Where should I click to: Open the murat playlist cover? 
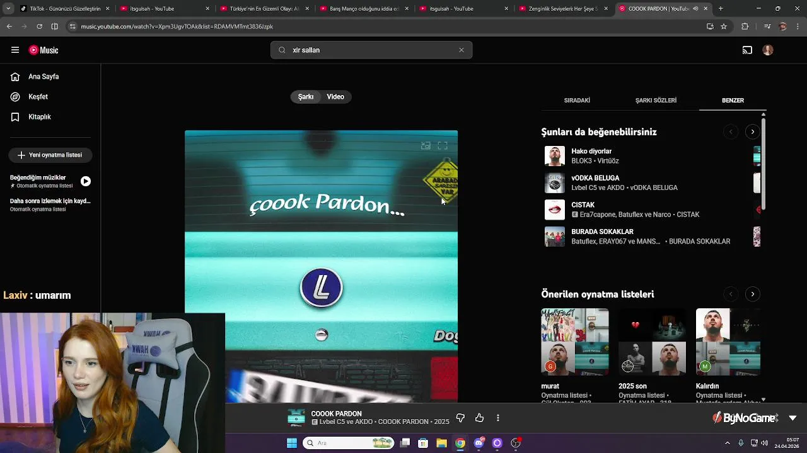[x=575, y=342]
